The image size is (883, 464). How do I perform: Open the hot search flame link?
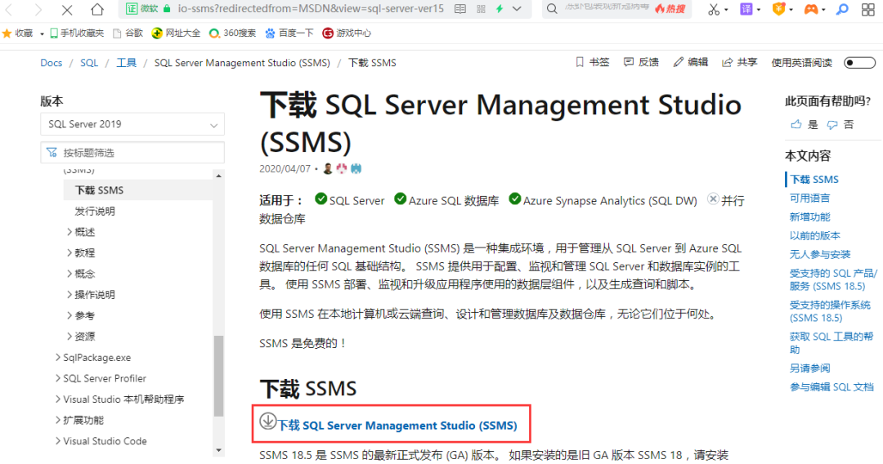[670, 9]
